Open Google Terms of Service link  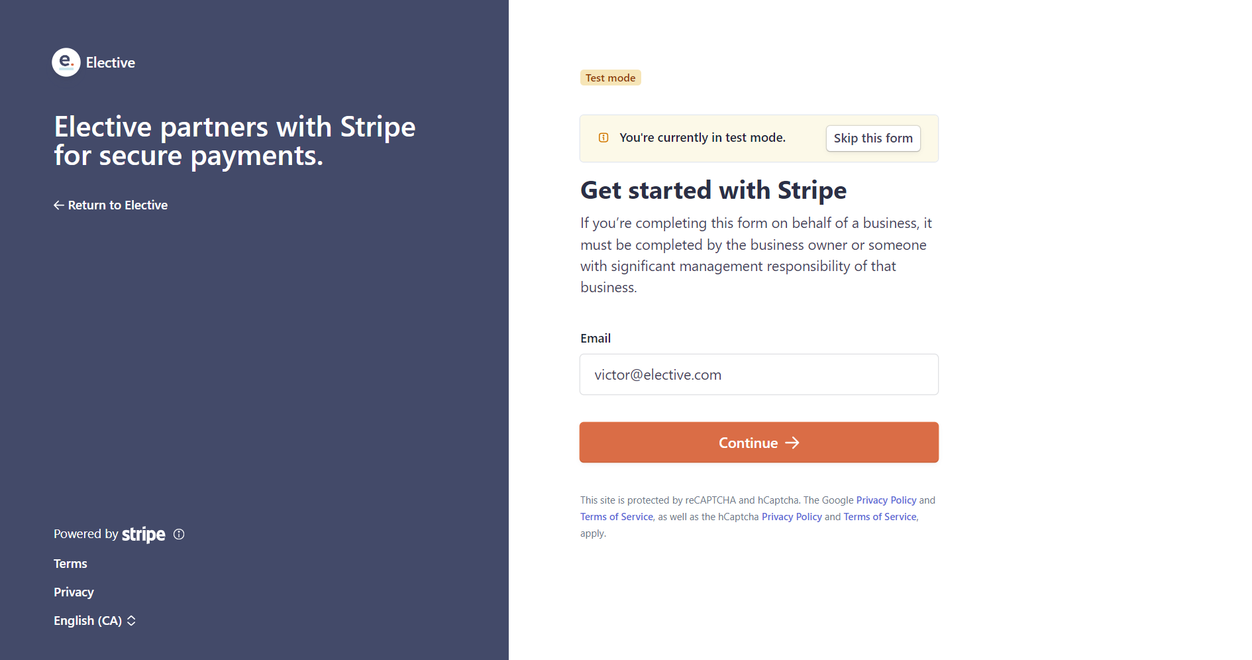[617, 517]
